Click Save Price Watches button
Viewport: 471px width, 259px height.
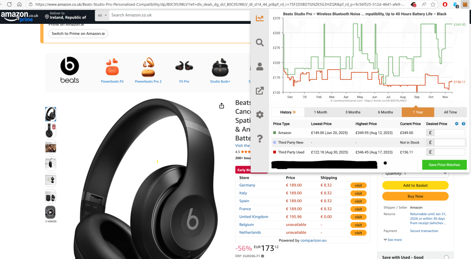(x=444, y=165)
